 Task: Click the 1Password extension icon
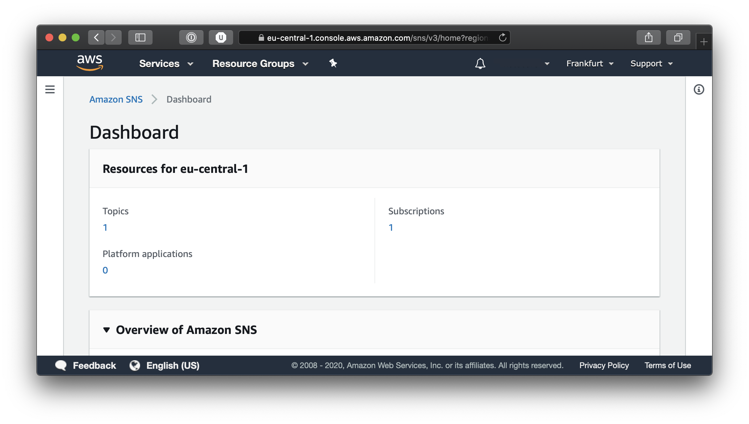click(x=191, y=37)
